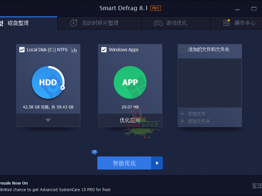The height and width of the screenshot is (196, 262).
Task: Open disk analysis chart icon for C:
Action: pyautogui.click(x=74, y=50)
